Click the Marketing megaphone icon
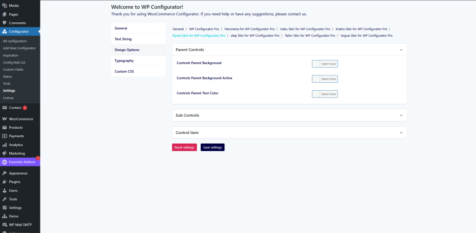This screenshot has height=233, width=476. point(5,153)
